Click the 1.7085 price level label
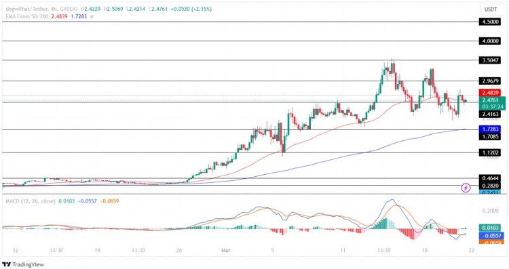The image size is (509, 269). [x=490, y=137]
